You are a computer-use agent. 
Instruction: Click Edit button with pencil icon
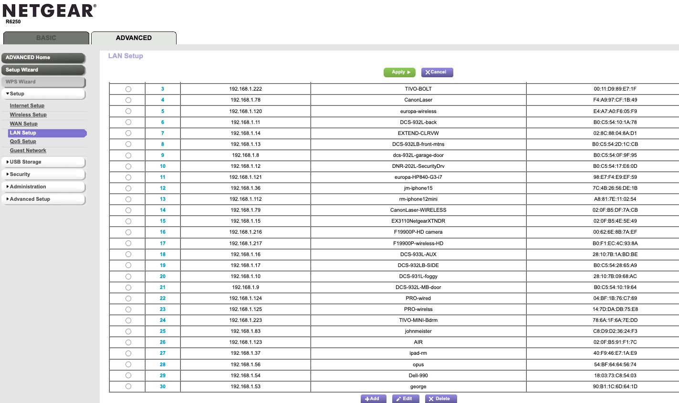click(406, 399)
